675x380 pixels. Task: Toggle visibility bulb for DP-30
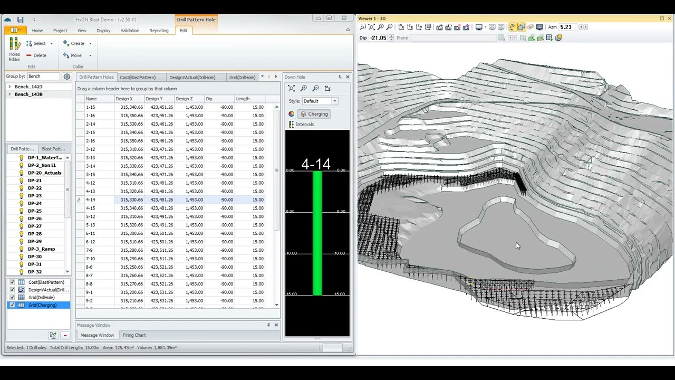point(22,256)
